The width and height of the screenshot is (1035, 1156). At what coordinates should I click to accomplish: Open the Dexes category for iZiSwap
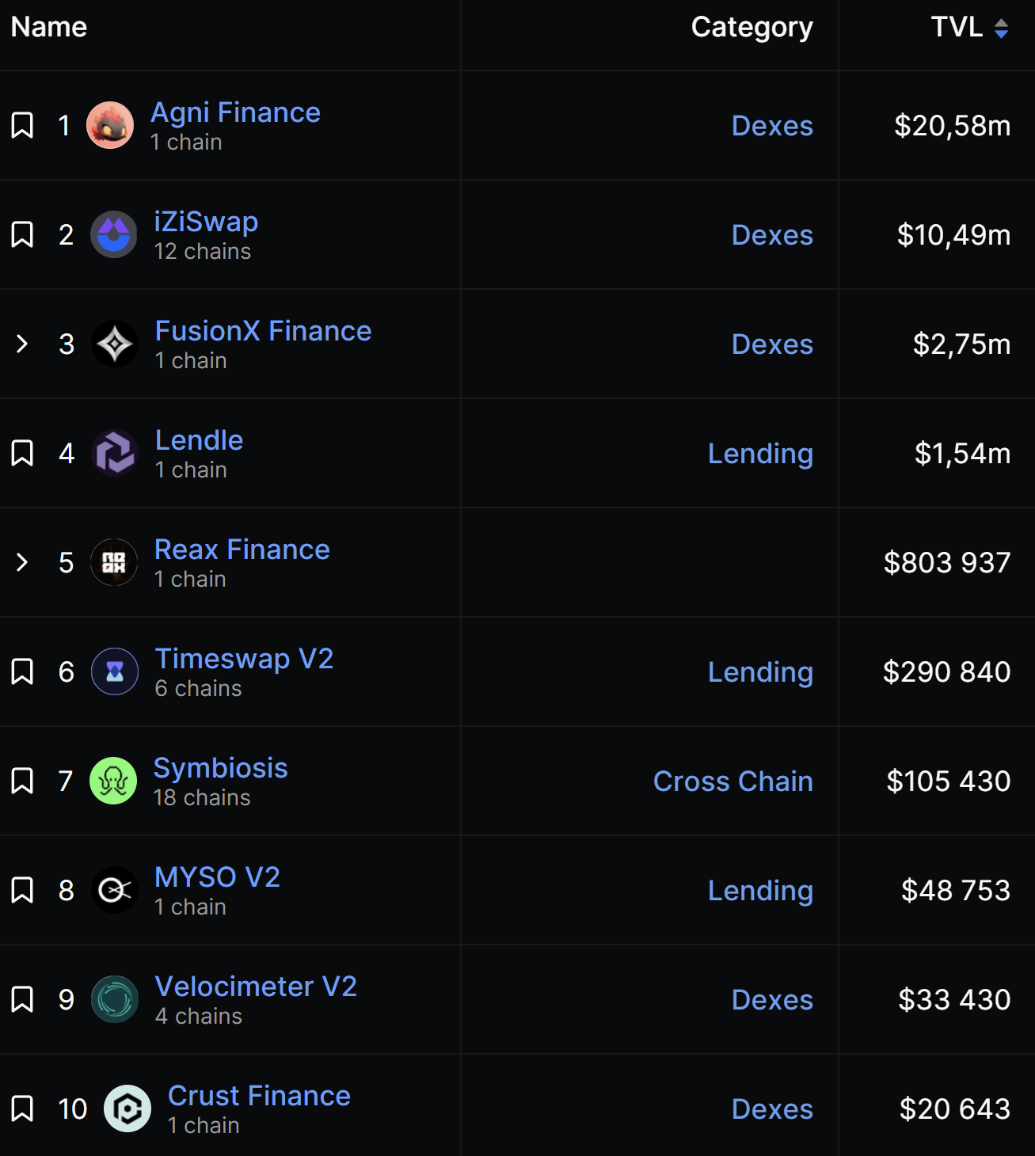[x=772, y=235]
